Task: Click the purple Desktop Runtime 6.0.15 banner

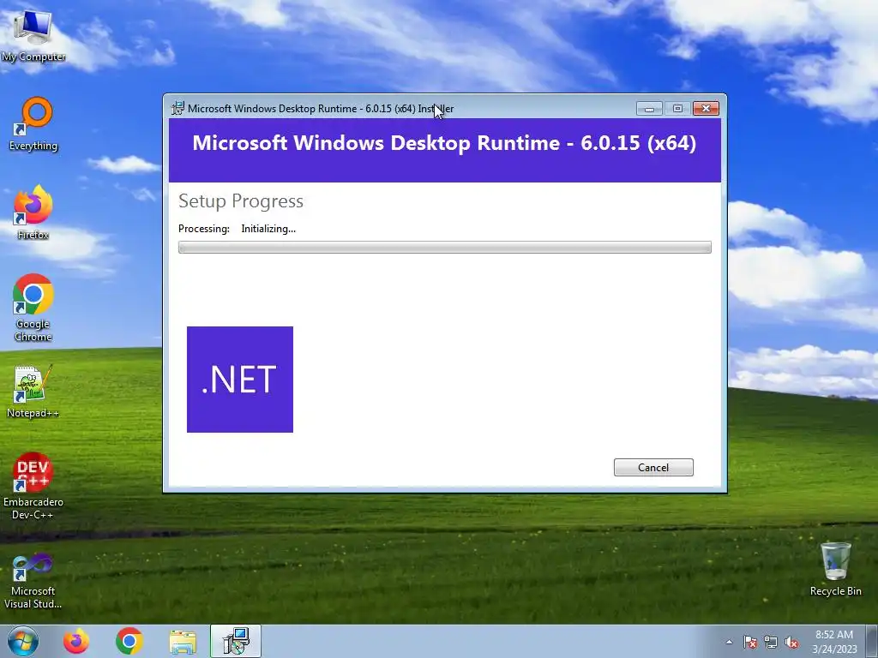Action: (445, 150)
